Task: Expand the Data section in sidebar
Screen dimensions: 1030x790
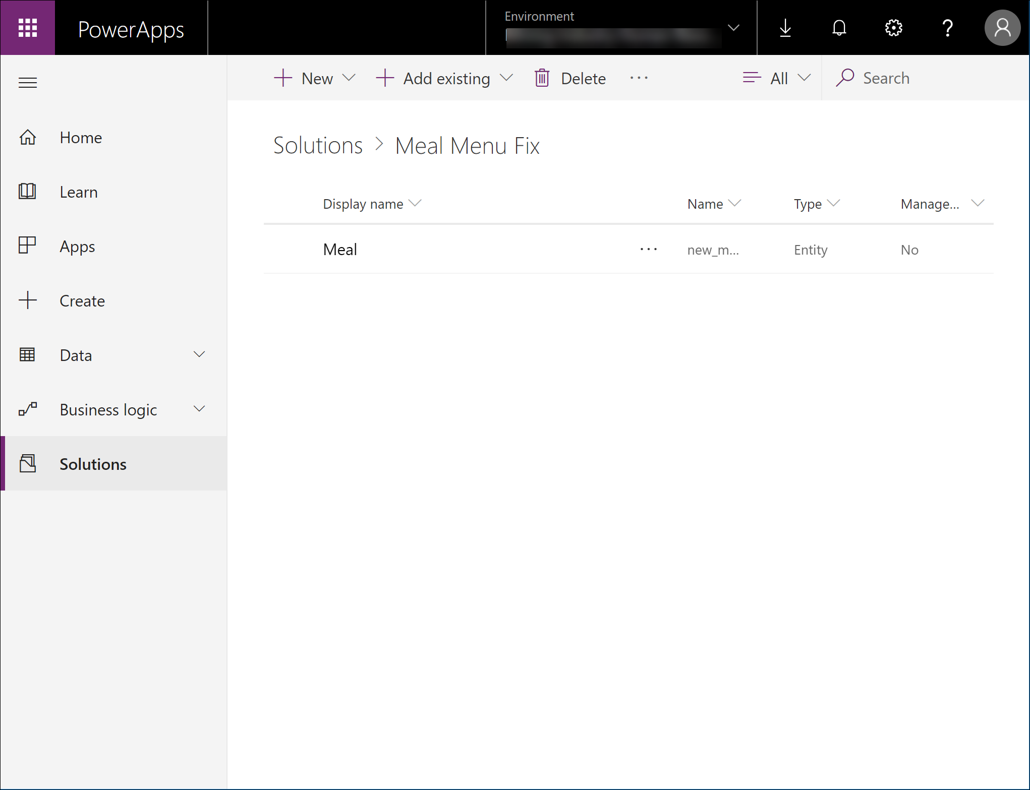Action: [113, 355]
